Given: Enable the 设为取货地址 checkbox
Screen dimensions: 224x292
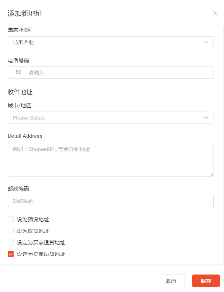Looking at the screenshot, I should click(10, 231).
